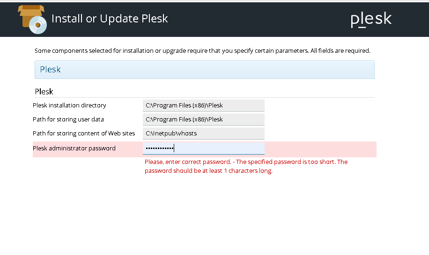Viewport: 429px width, 255px height.
Task: Click the "Plesk installation directory" label
Action: [x=69, y=106]
